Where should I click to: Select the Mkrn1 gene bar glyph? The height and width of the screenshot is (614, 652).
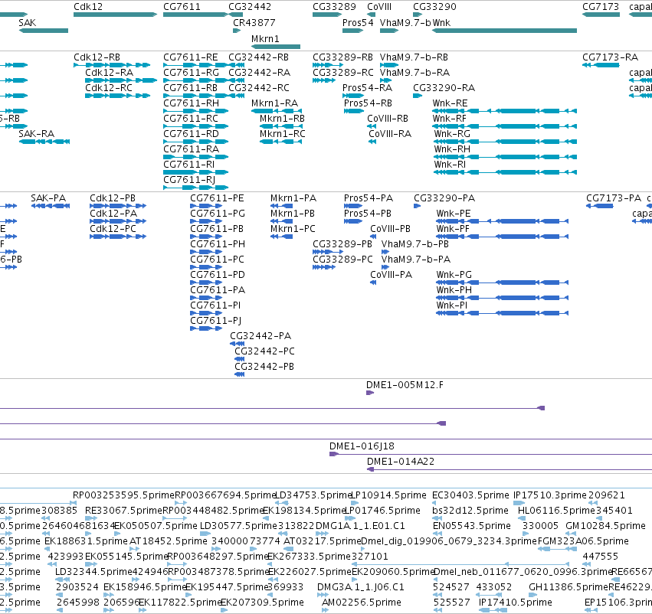pos(276,47)
